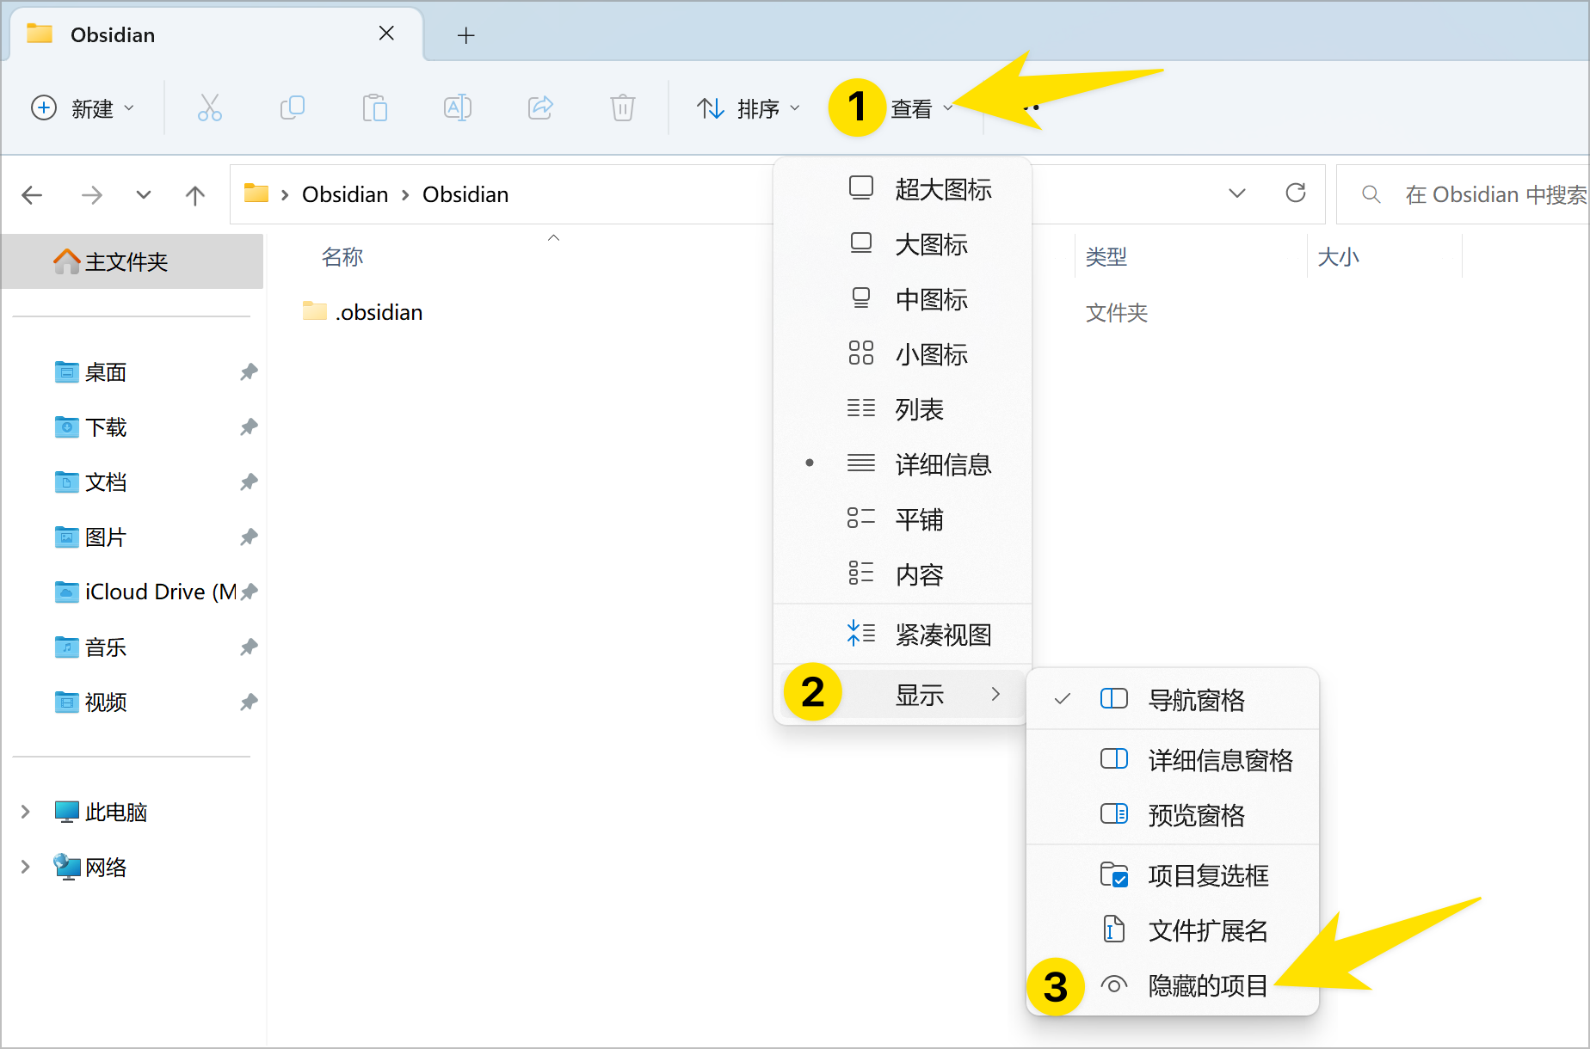The image size is (1590, 1049).
Task: Select 主文件夹 in navigation pane
Action: tap(132, 261)
